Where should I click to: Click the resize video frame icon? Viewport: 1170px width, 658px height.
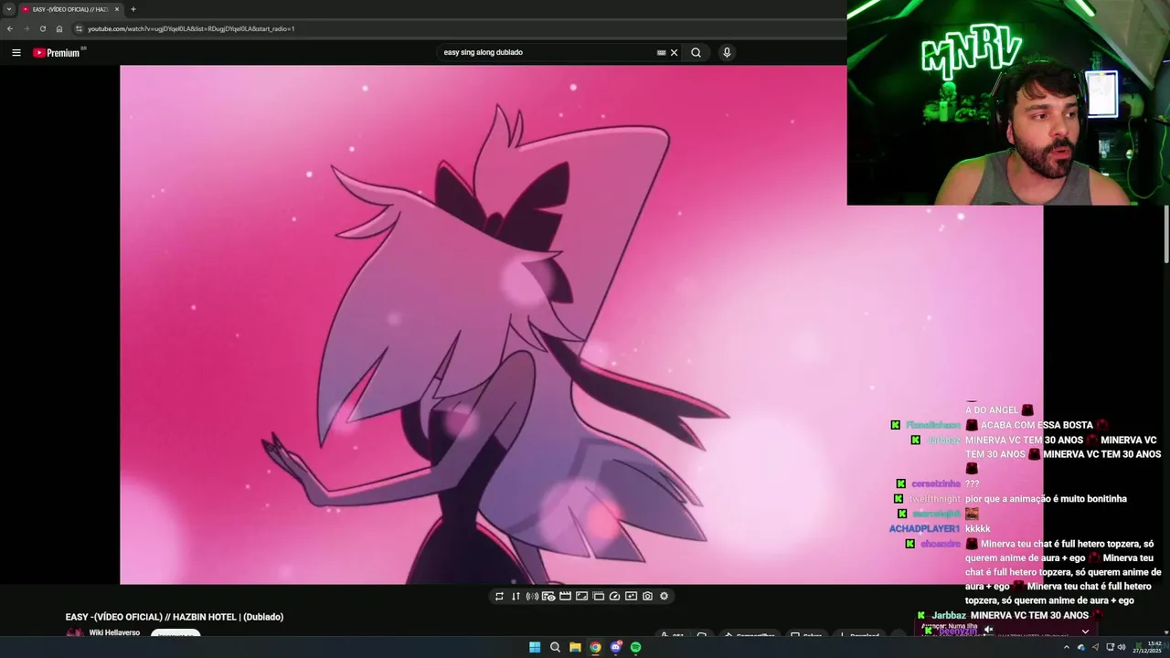pyautogui.click(x=581, y=596)
